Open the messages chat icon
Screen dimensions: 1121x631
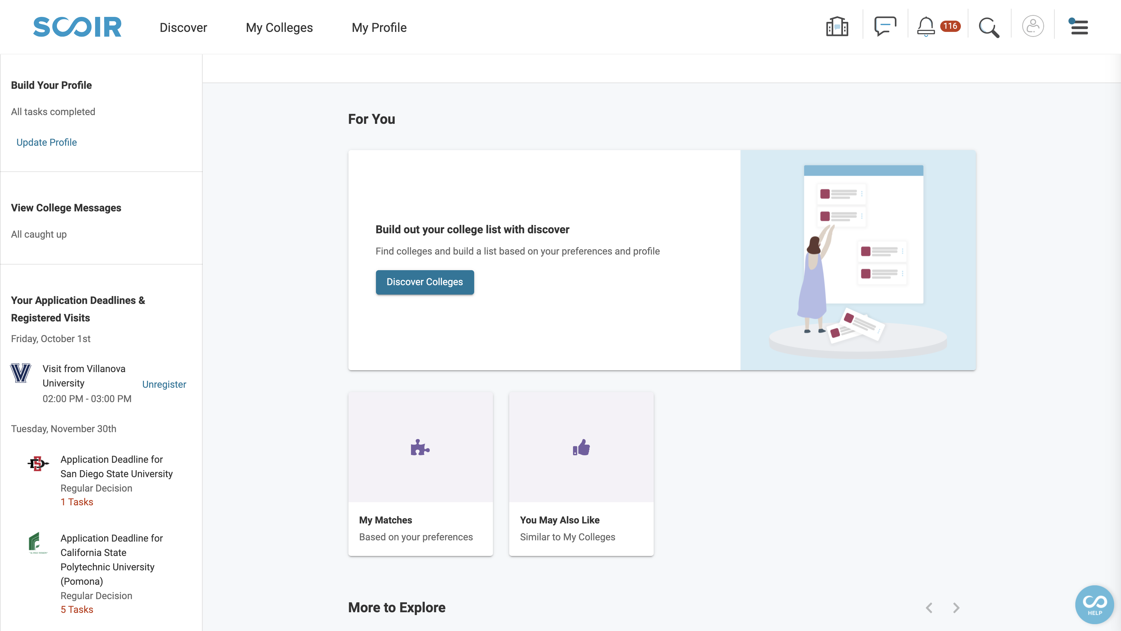pos(885,26)
